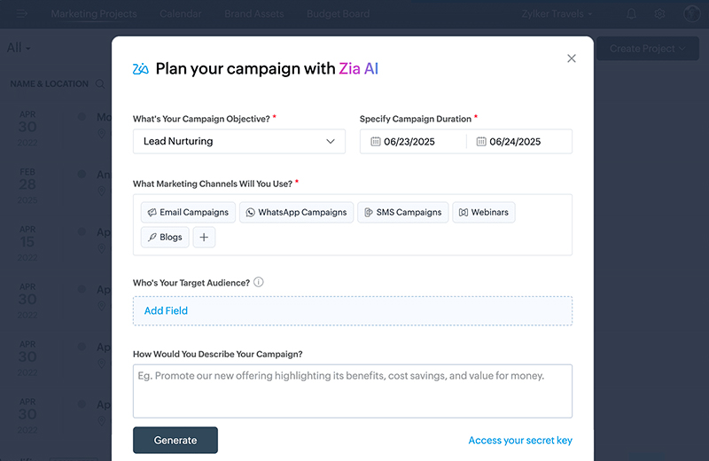The height and width of the screenshot is (461, 709).
Task: Click the end date calendar icon
Action: coord(481,141)
